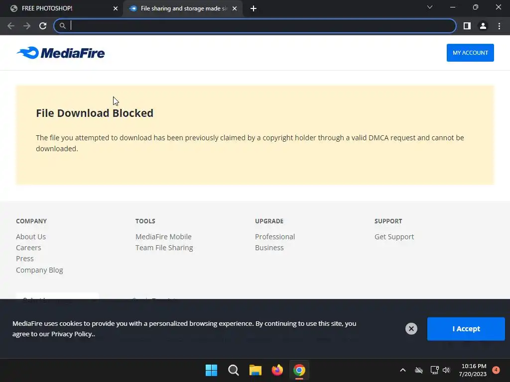The height and width of the screenshot is (382, 510).
Task: Open MediaFire Mobile link
Action: (163, 237)
